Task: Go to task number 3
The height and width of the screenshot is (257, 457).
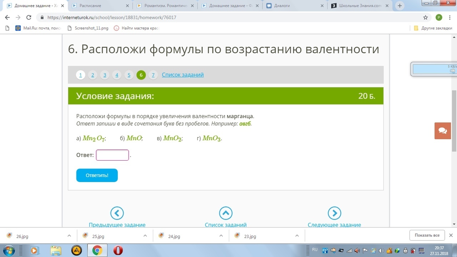Action: pos(105,75)
